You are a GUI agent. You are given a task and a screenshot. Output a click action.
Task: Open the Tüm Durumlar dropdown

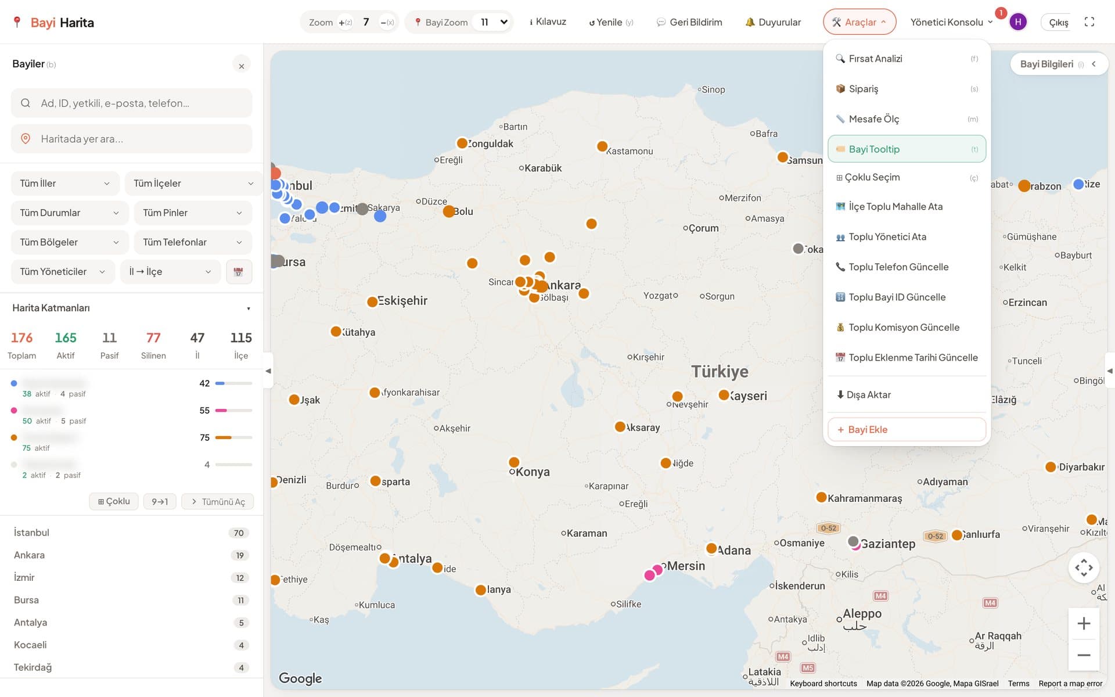click(70, 213)
